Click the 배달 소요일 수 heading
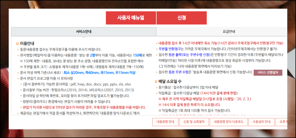The height and width of the screenshot is (138, 296). [x=170, y=81]
